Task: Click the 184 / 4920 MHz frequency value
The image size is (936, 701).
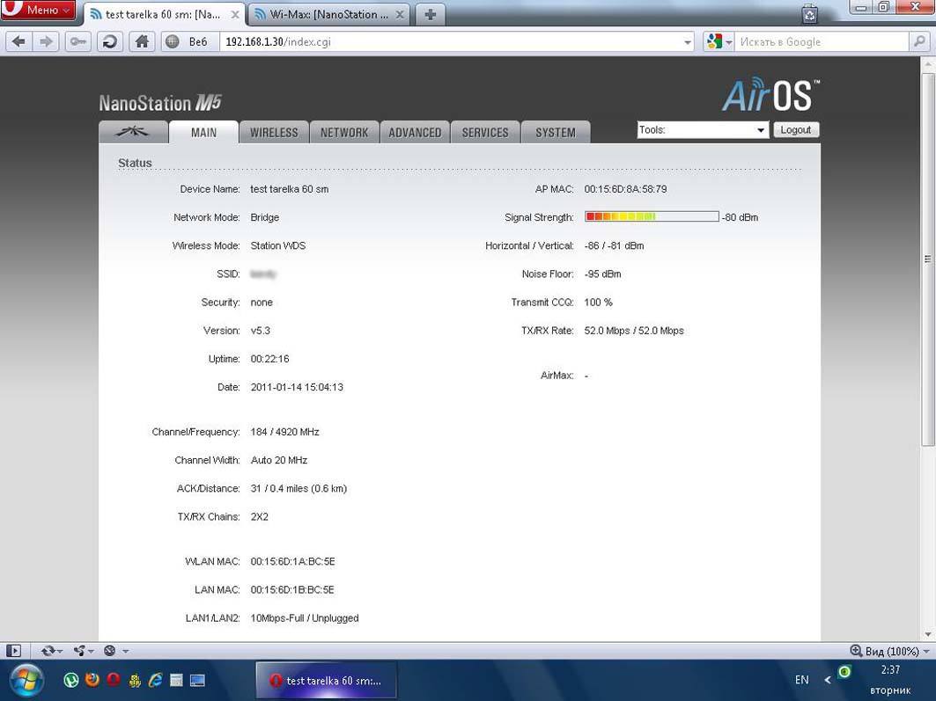Action: (x=284, y=432)
